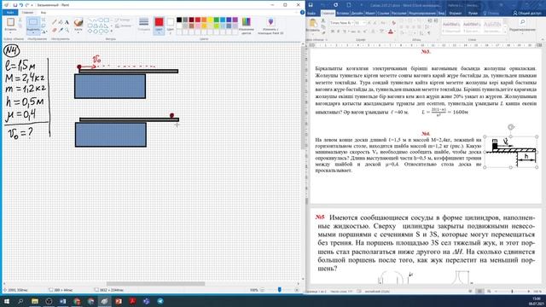
Task: Click the Word zoom slider handle
Action: [512, 292]
